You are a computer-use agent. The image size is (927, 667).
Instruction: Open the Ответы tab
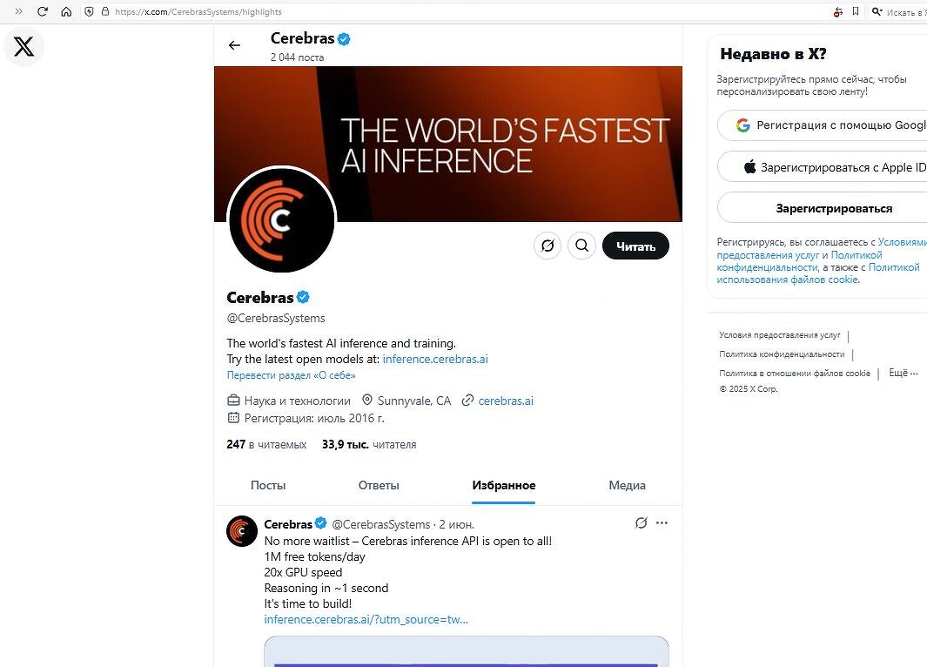[x=379, y=486]
